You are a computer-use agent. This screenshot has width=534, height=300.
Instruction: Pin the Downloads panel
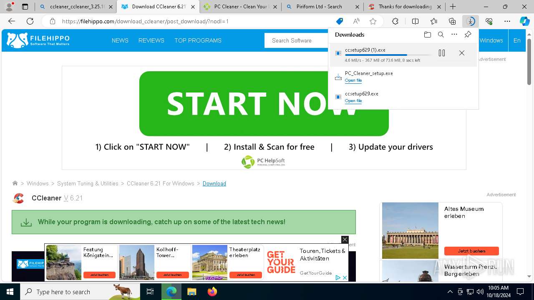click(x=468, y=35)
